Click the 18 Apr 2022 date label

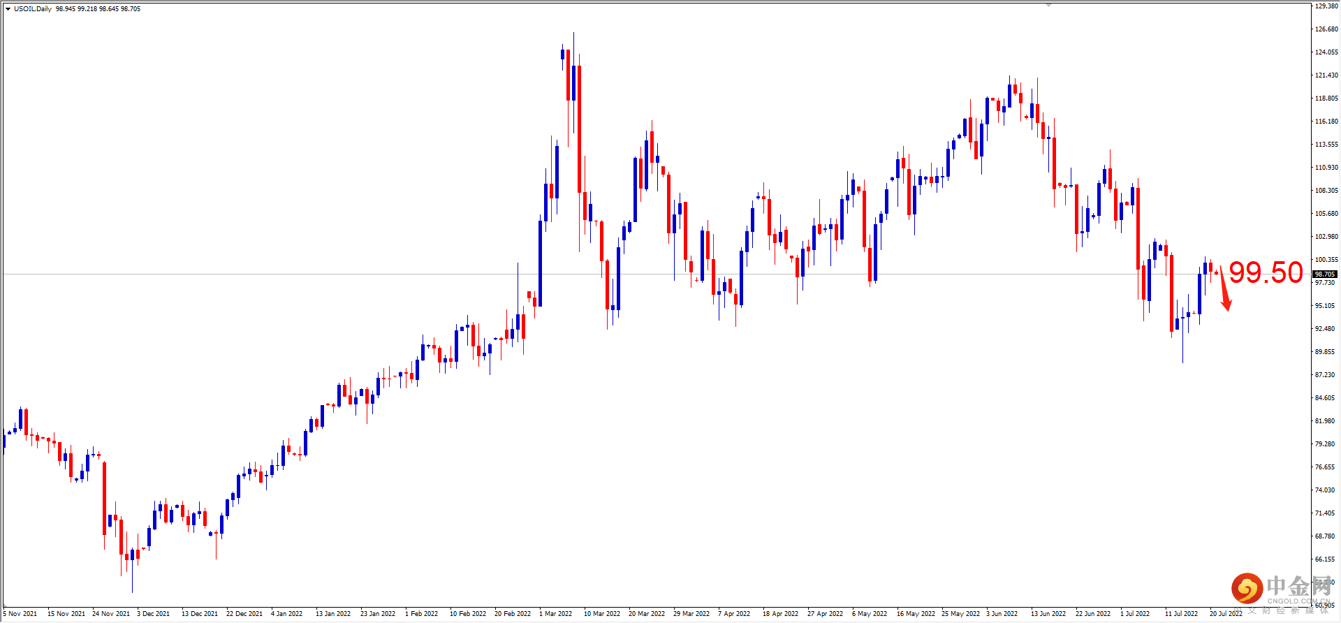[x=781, y=614]
